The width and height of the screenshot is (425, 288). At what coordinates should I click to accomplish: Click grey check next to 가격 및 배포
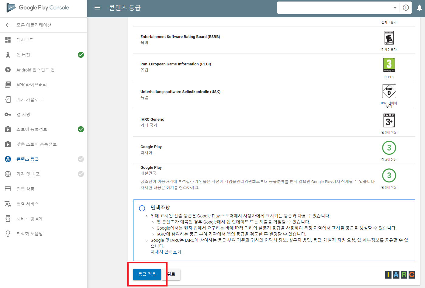tap(81, 174)
